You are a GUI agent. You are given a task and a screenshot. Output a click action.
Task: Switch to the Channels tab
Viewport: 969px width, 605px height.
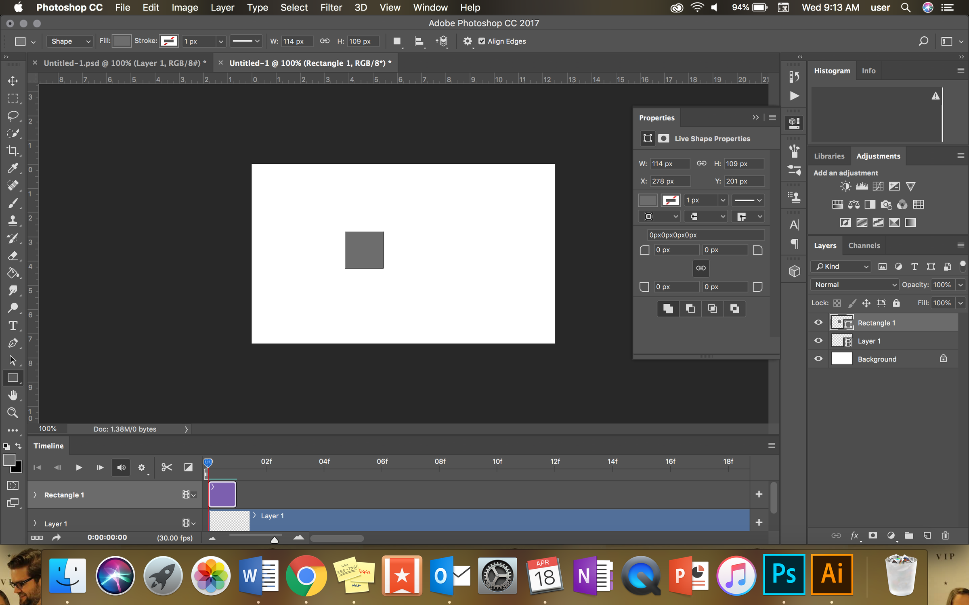click(x=864, y=245)
